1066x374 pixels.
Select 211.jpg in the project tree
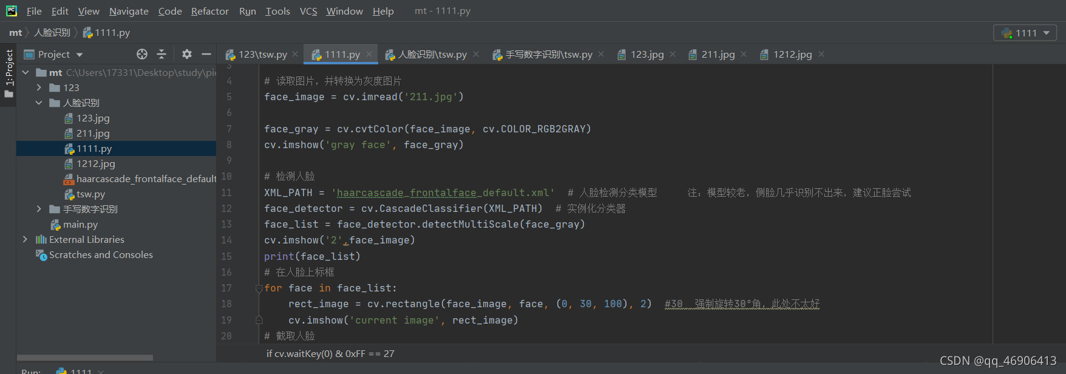[x=87, y=133]
